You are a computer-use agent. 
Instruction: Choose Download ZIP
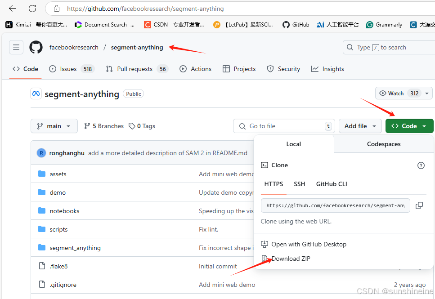coord(286,259)
